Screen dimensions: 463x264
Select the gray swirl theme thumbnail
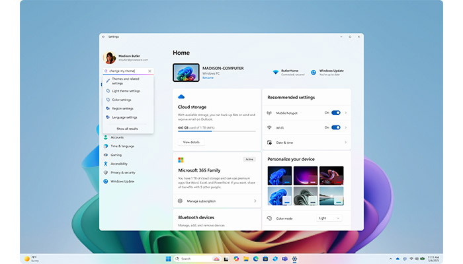tap(306, 196)
